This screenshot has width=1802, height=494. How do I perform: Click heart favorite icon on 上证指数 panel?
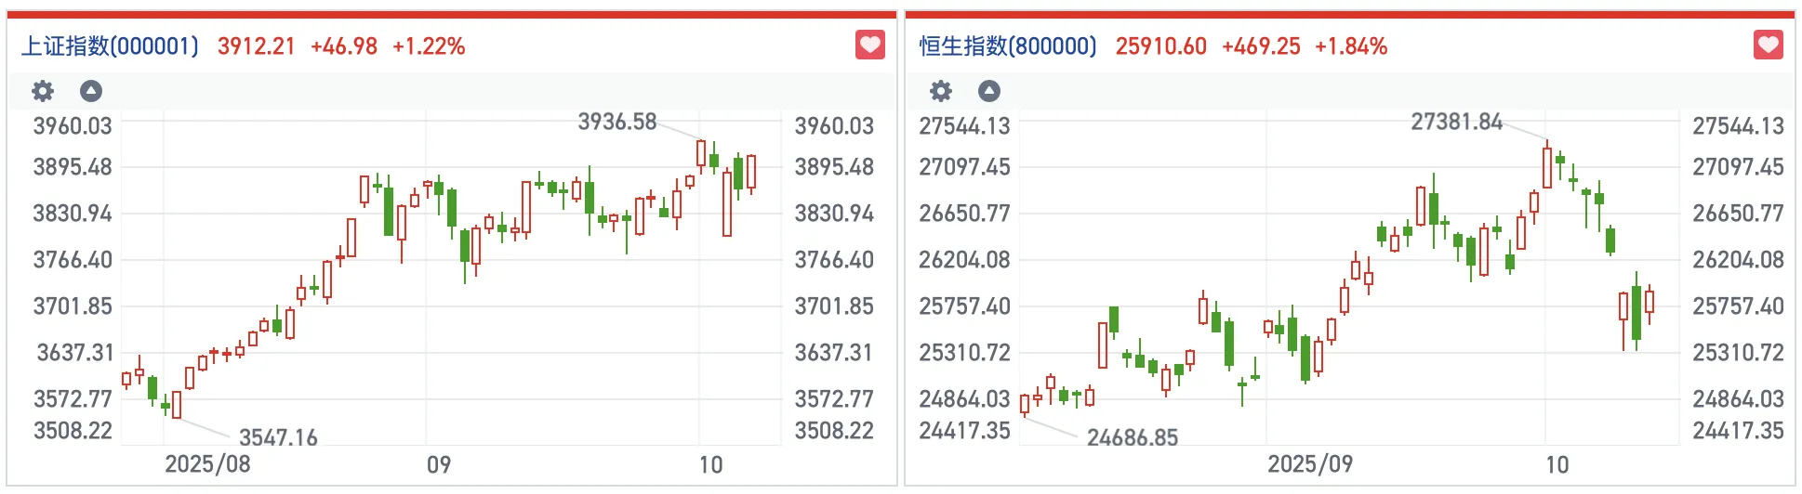tap(870, 45)
